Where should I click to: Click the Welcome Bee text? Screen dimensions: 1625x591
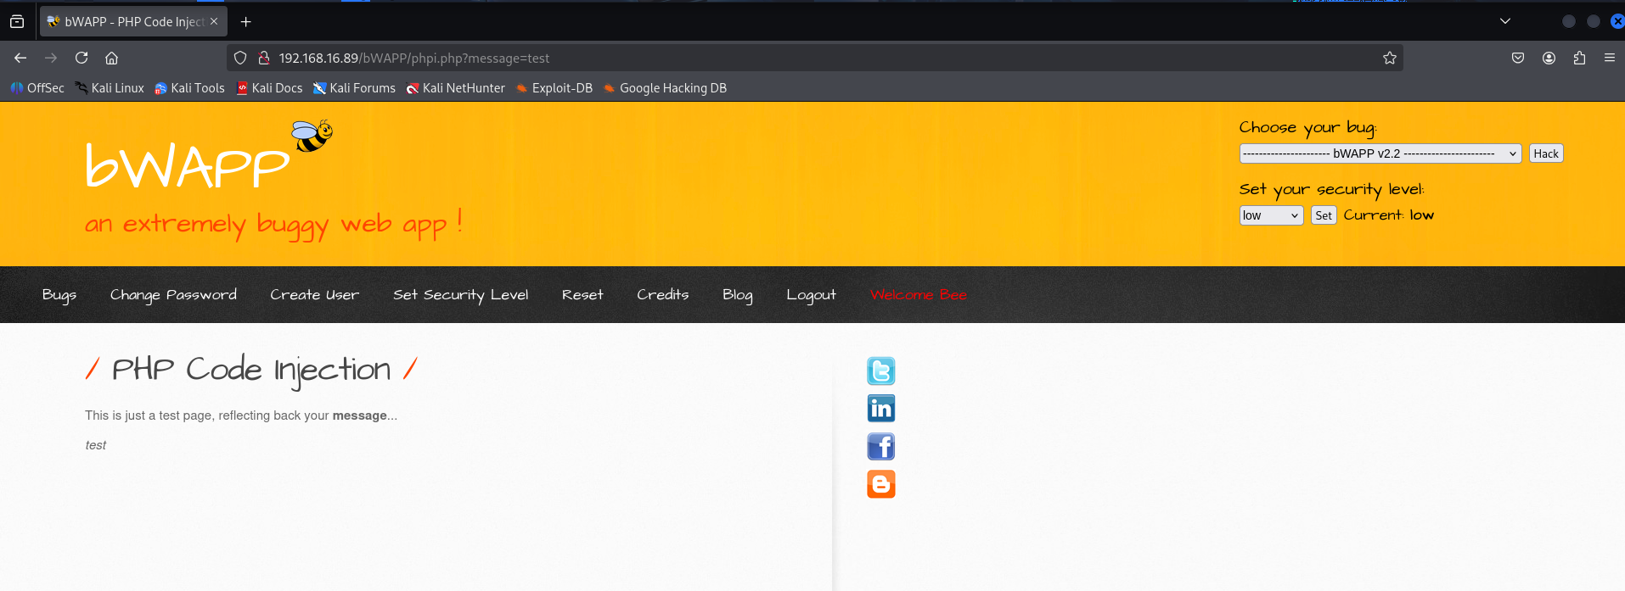(919, 294)
